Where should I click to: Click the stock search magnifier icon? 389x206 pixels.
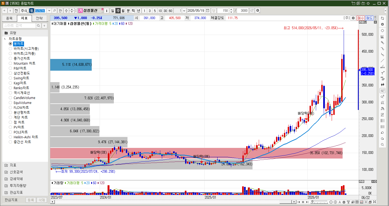(x=54, y=11)
